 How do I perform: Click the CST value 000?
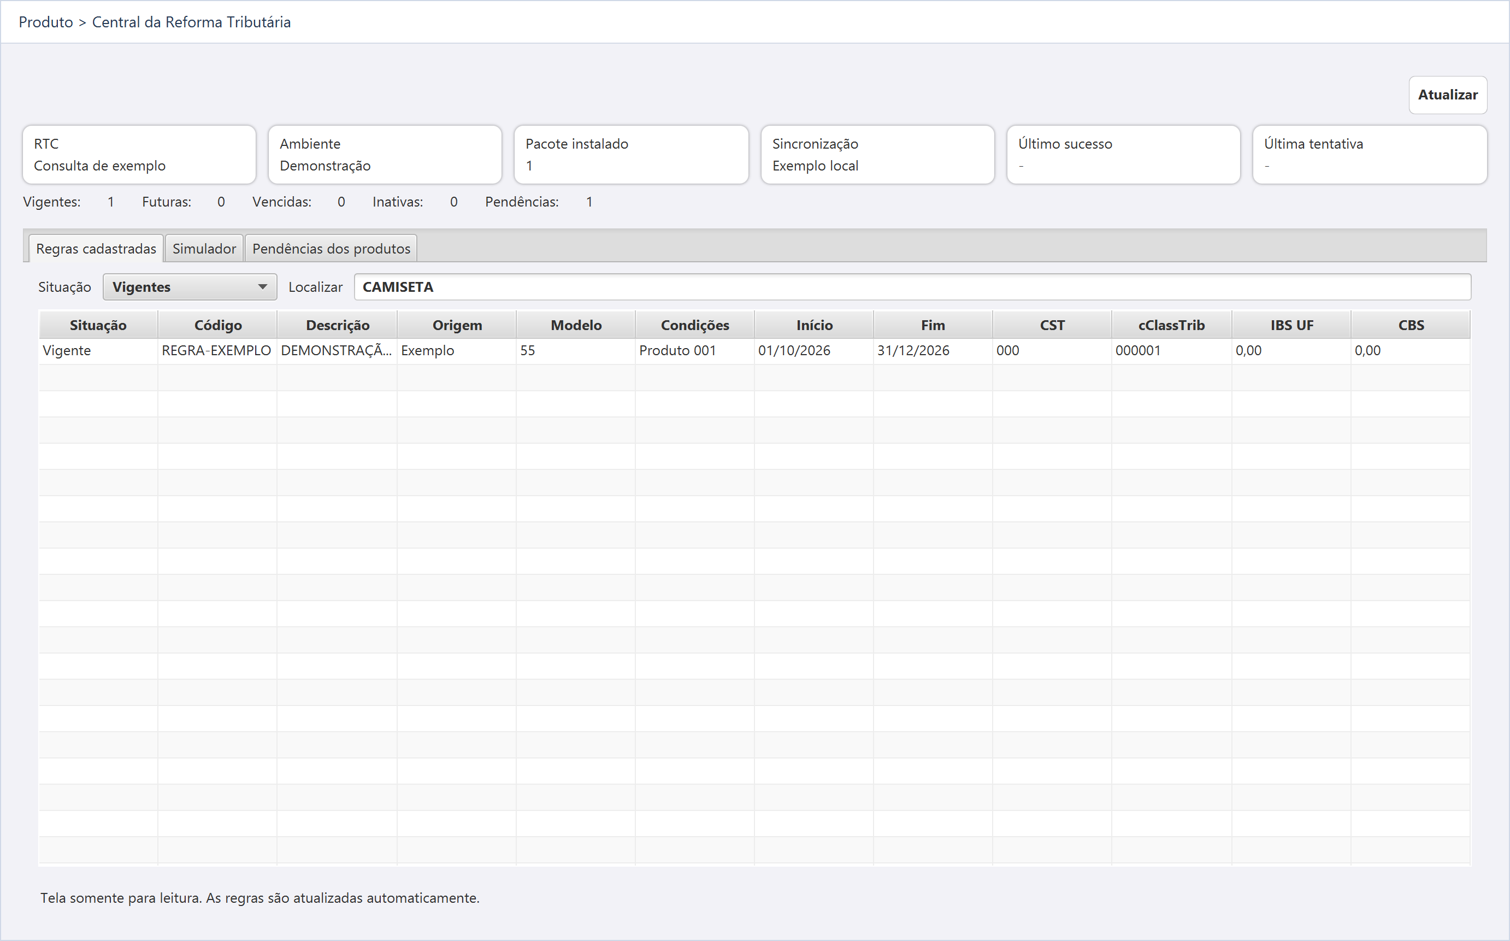(x=1052, y=350)
